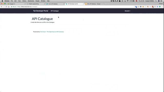164x92 pixels.
Task: Close the Swagger UI tab
Action: [x=25, y=4]
